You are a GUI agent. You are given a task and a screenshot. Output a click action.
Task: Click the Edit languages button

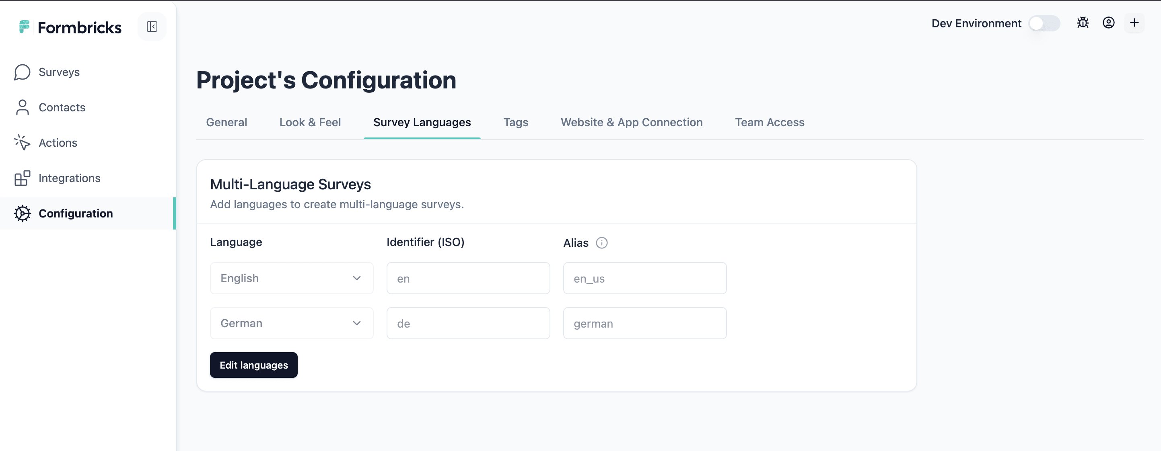(x=254, y=365)
